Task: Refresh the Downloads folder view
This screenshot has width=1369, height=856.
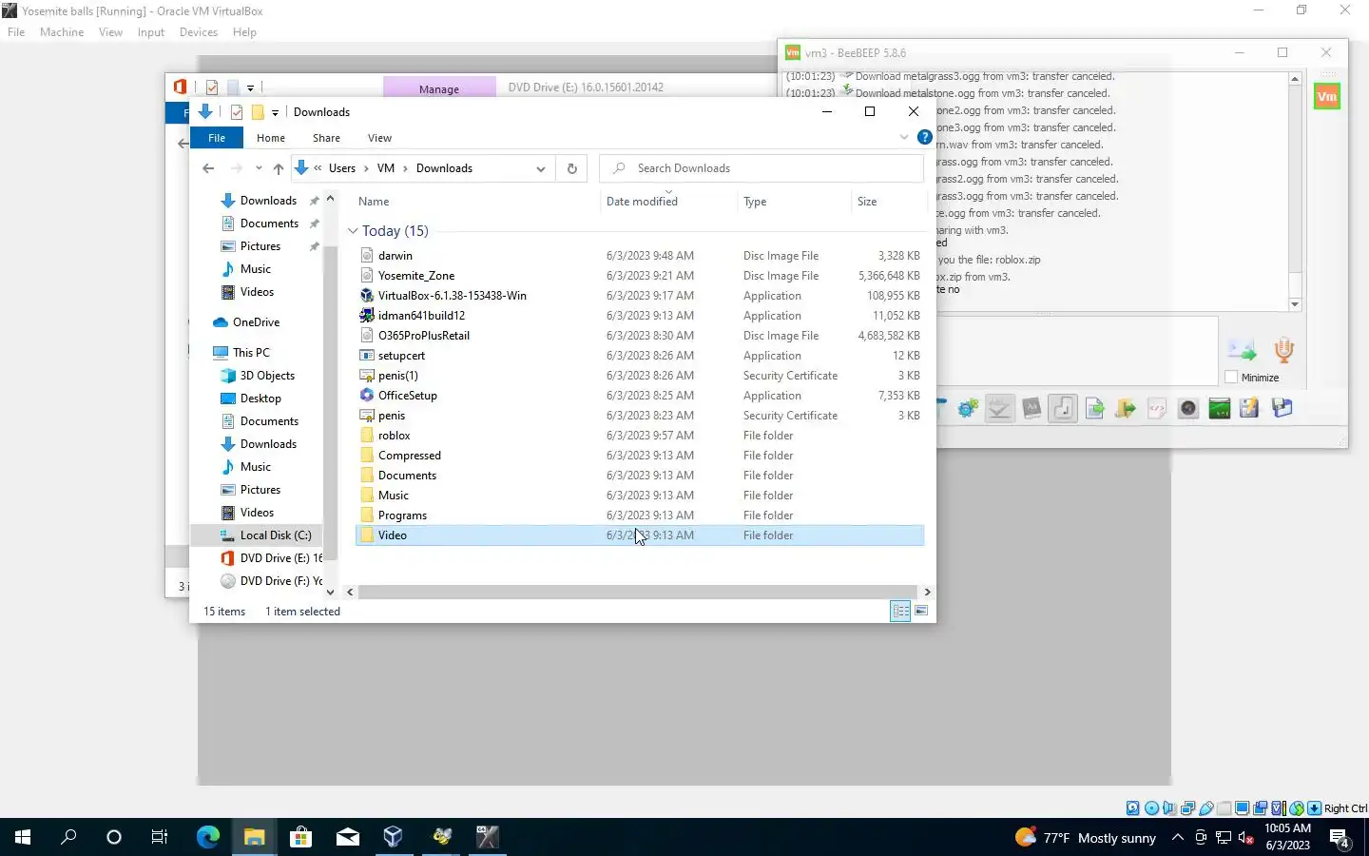Action: coord(572,168)
